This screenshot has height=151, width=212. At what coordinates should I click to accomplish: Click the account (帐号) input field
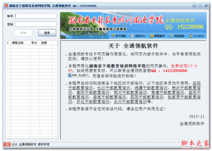[x=36, y=16]
